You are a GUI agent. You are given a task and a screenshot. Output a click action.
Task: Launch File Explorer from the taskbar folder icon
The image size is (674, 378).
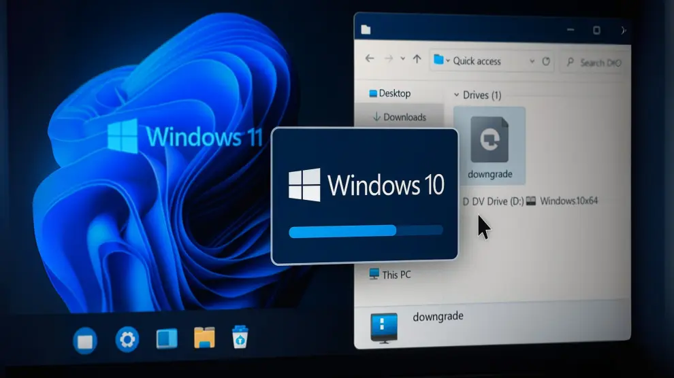[x=204, y=337]
